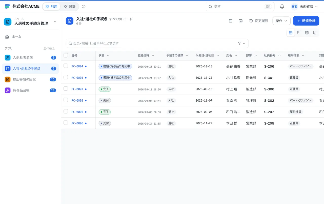This screenshot has height=204, width=324.
Task: Switch to kanban board view icon
Action: (299, 33)
